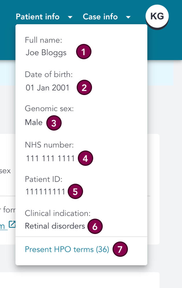Viewport: 182px width, 288px height.
Task: Select the Case info menu item
Action: click(x=100, y=17)
